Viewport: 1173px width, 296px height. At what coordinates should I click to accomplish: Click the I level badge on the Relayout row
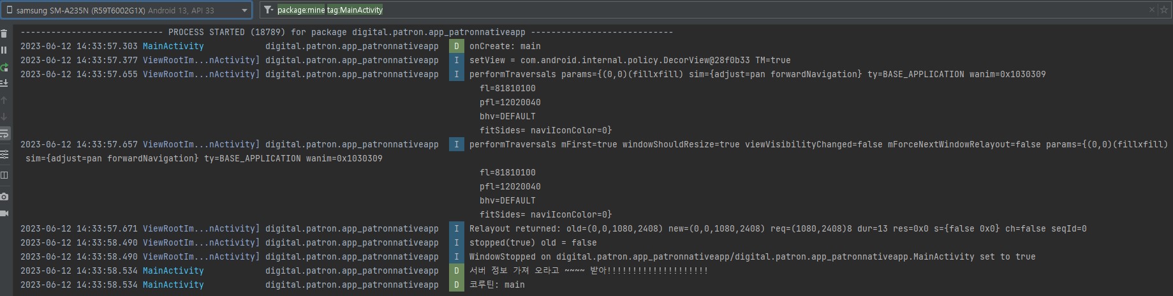[x=457, y=228]
